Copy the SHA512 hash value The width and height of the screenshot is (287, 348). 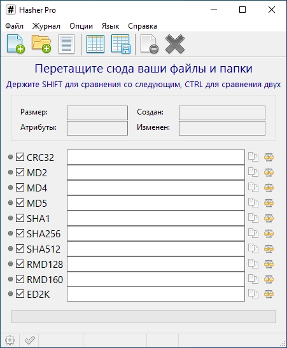tap(253, 249)
